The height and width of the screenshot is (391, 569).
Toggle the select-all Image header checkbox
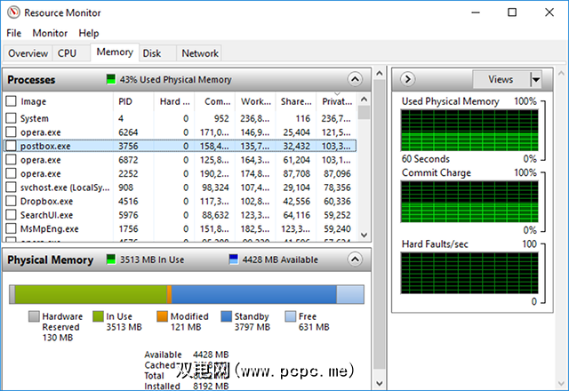12,100
